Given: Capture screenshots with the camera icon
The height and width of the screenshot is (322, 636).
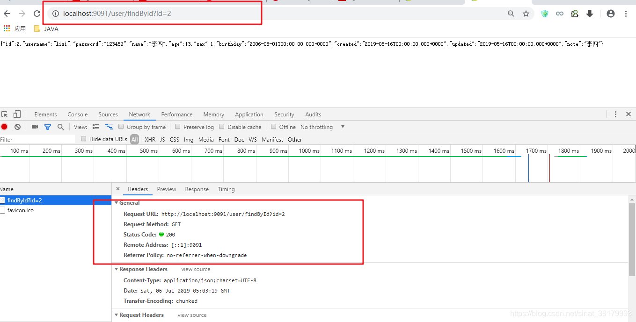Looking at the screenshot, I should pyautogui.click(x=35, y=127).
